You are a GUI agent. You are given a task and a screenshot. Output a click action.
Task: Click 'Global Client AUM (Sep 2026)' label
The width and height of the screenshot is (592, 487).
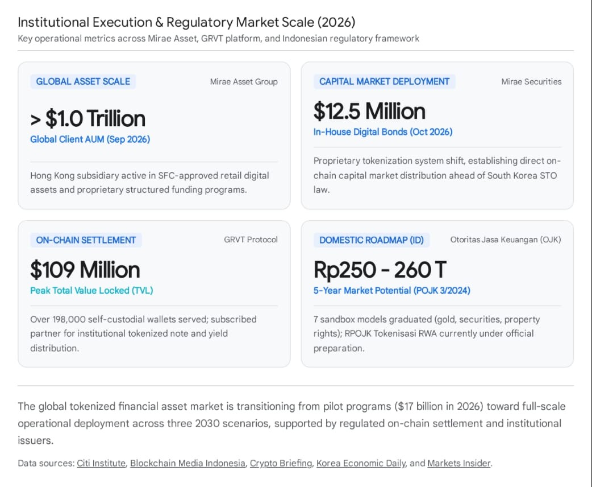coord(90,139)
